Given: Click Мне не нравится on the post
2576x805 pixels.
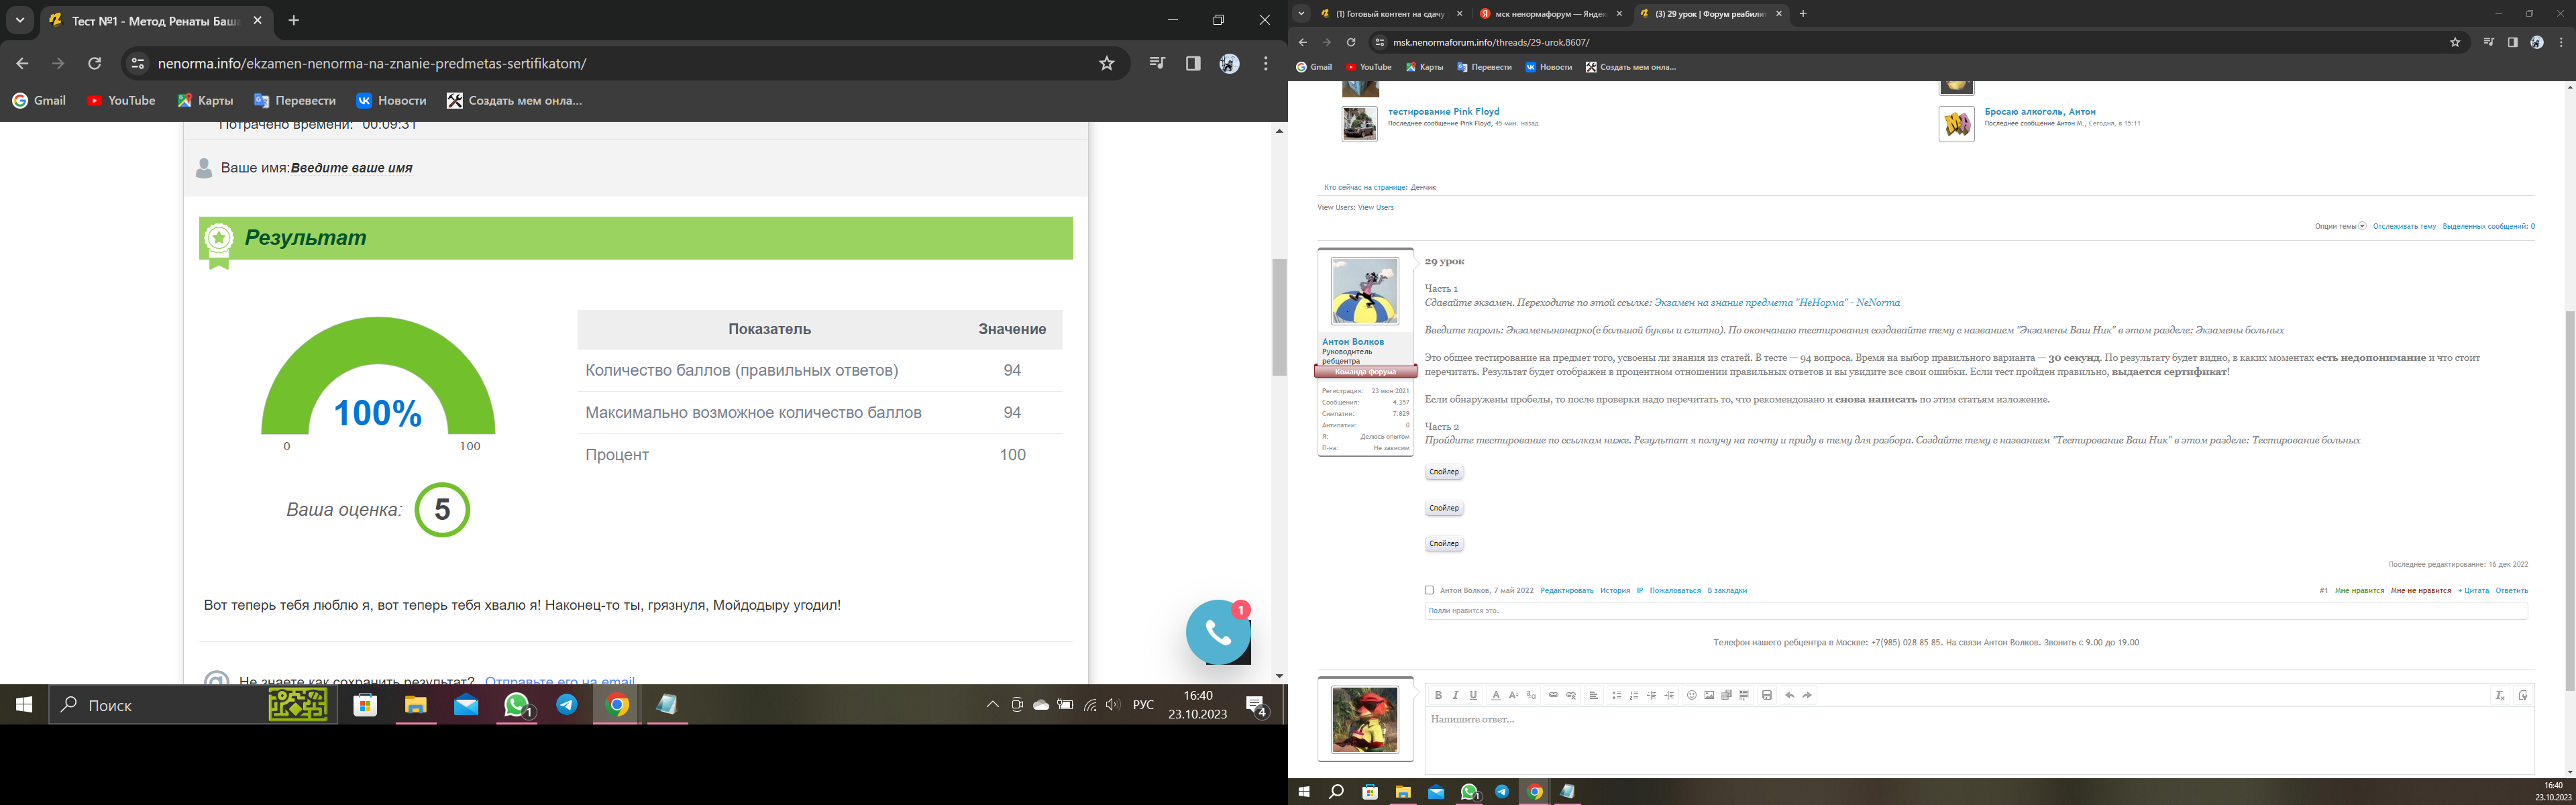Looking at the screenshot, I should 2421,591.
